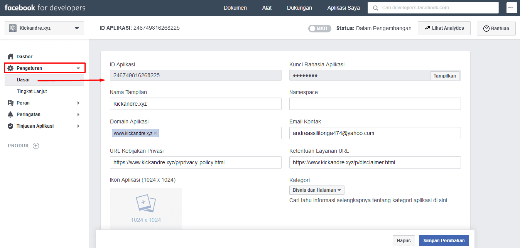Click the Nama Tampilan field
This screenshot has height=248, width=520.
pyautogui.click(x=196, y=104)
